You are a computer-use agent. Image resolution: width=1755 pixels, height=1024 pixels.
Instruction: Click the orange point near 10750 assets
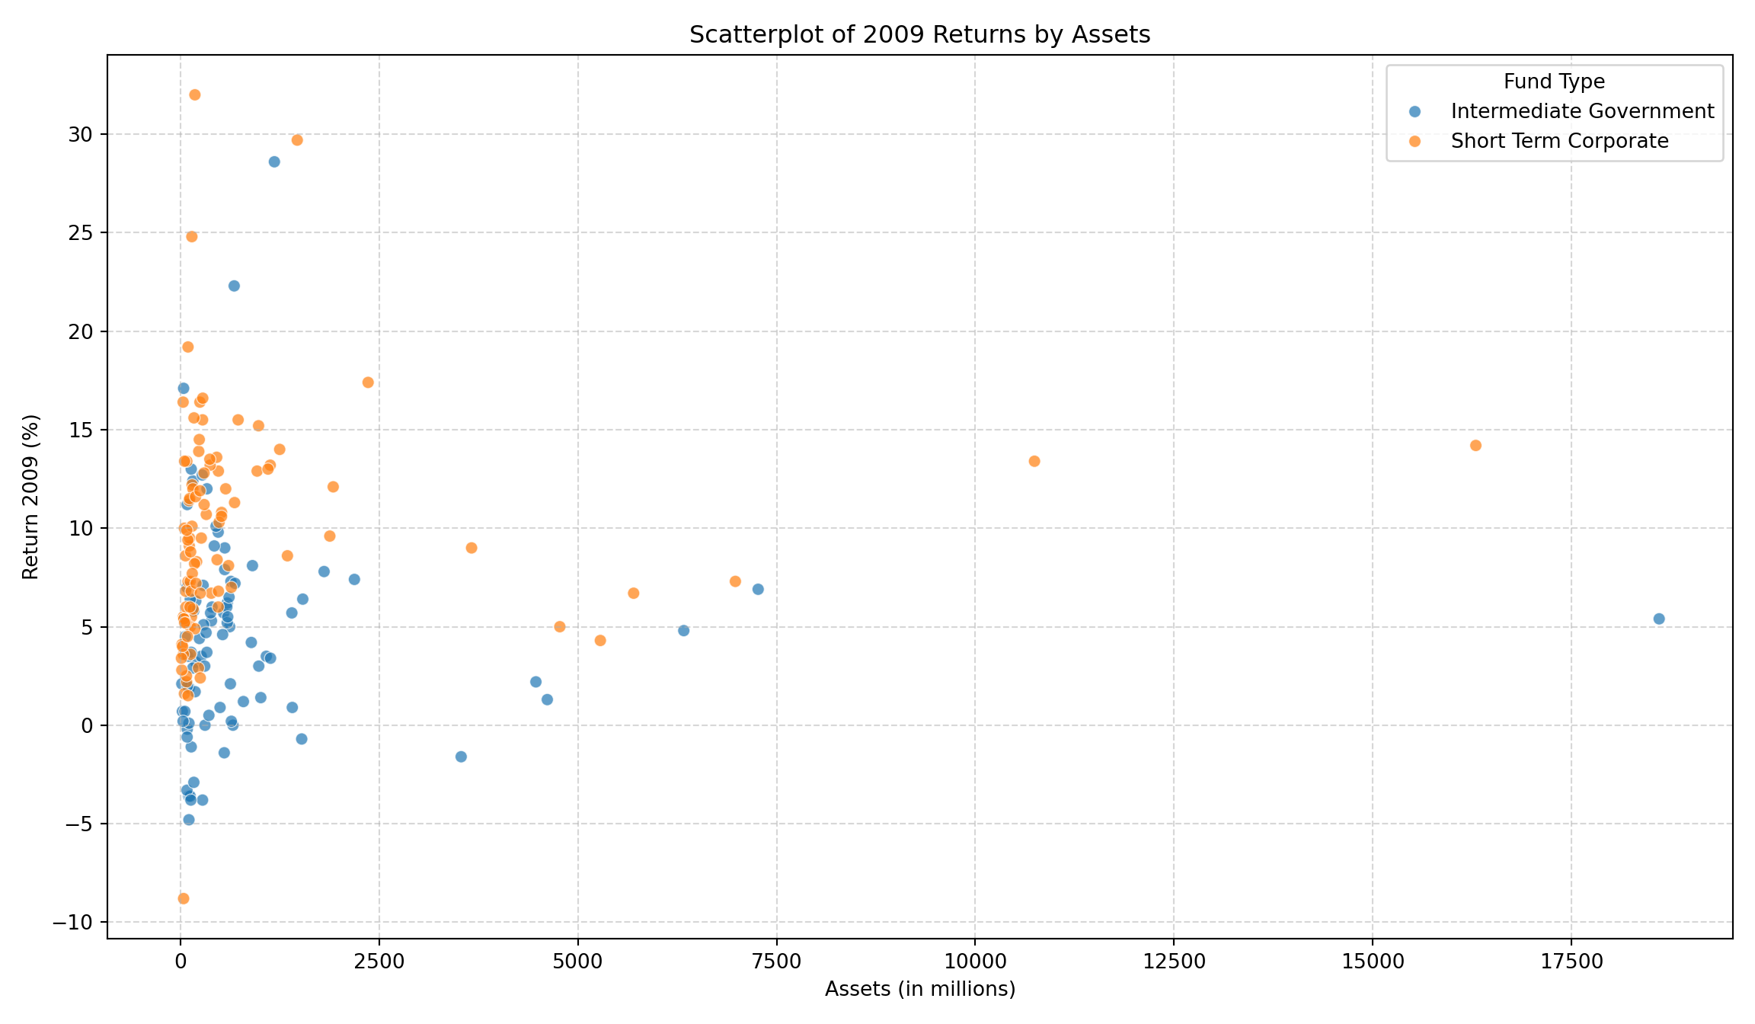(1034, 461)
